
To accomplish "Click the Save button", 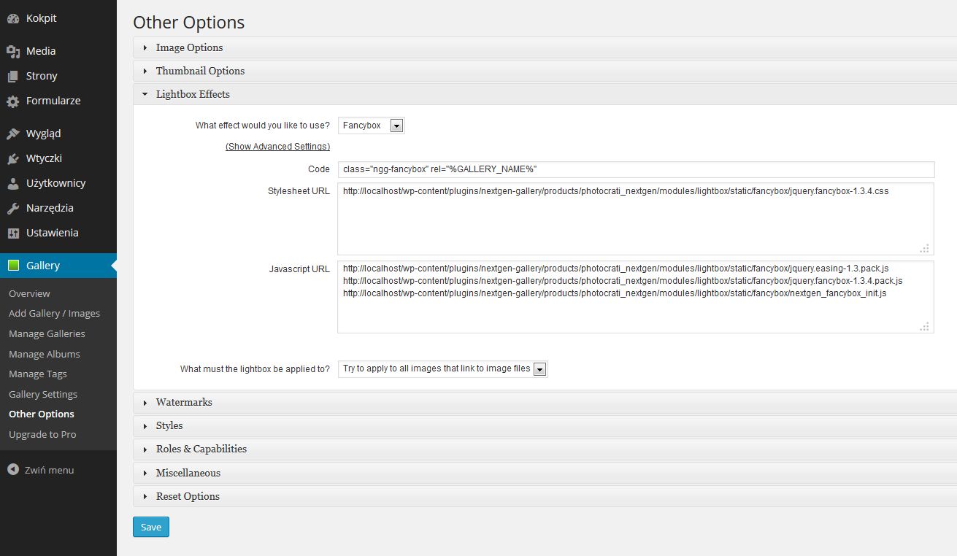I will (x=151, y=527).
